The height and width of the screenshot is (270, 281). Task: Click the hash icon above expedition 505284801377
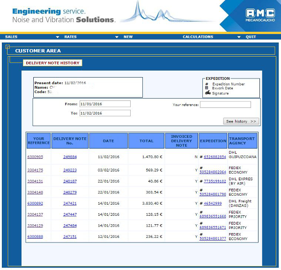201,234
